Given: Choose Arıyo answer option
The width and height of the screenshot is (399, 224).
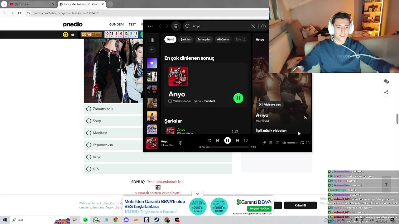Looking at the screenshot, I should 158,157.
